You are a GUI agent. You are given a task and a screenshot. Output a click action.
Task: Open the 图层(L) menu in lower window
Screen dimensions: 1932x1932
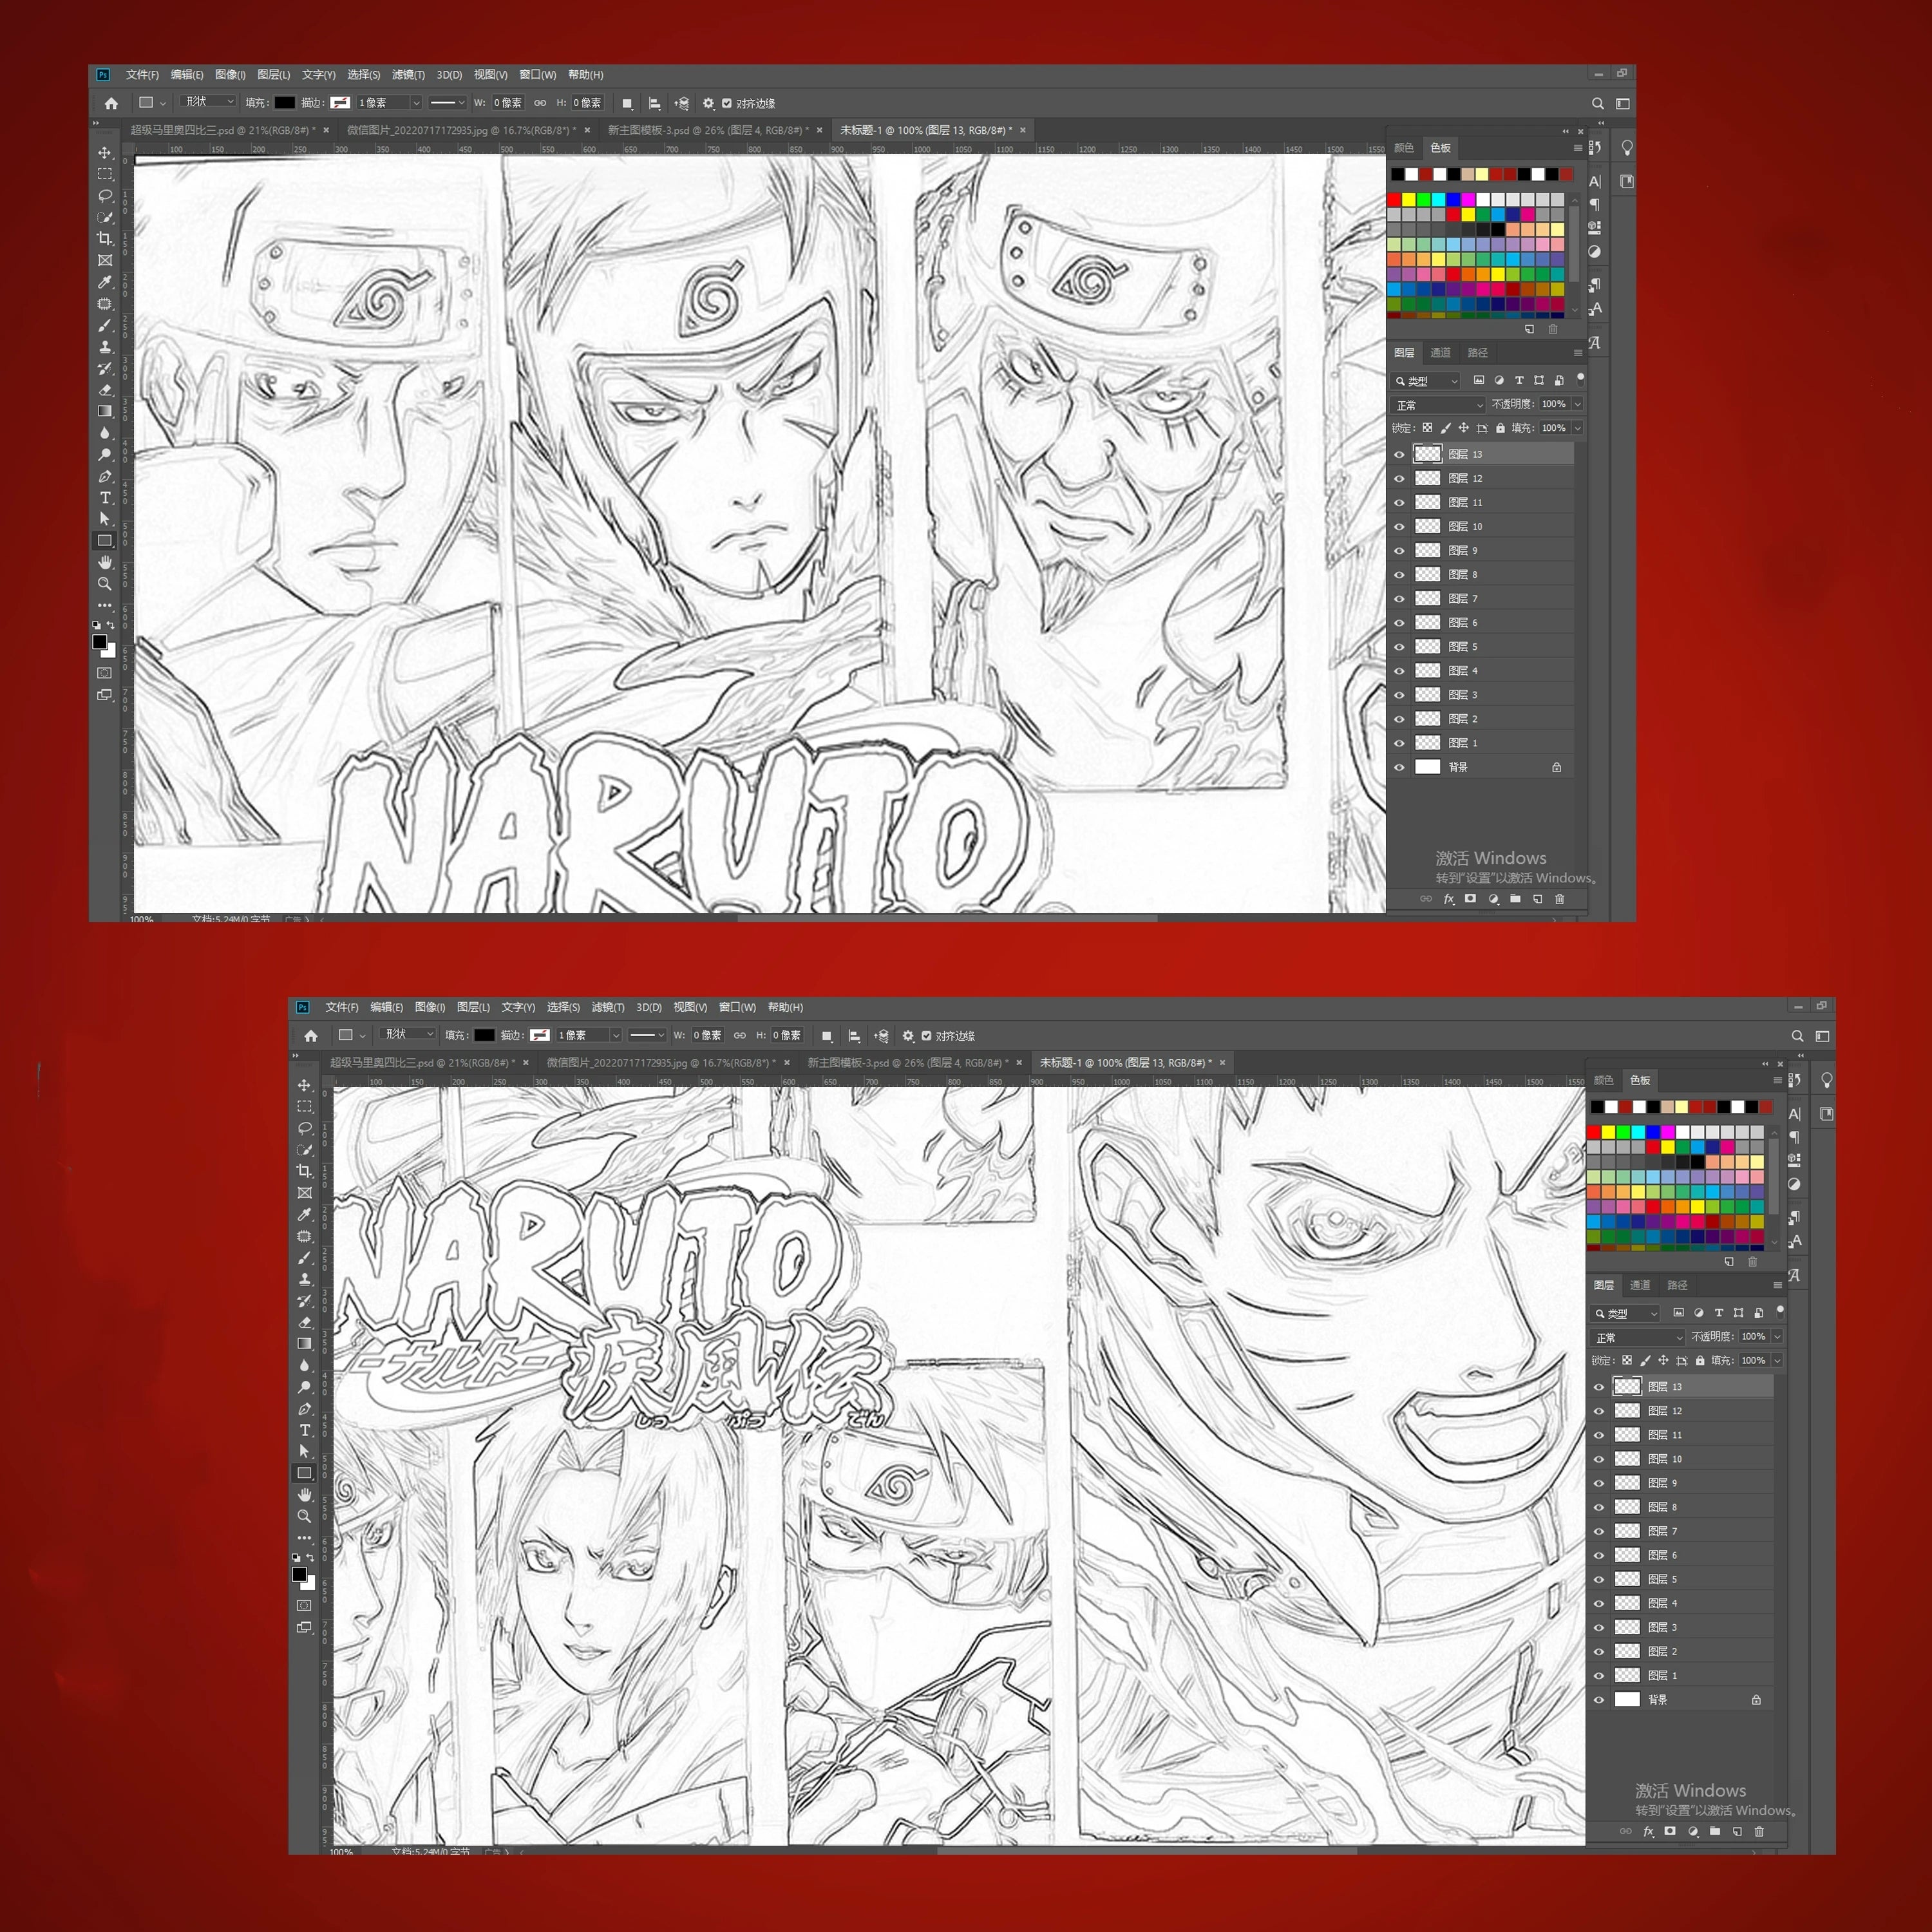tap(473, 1007)
